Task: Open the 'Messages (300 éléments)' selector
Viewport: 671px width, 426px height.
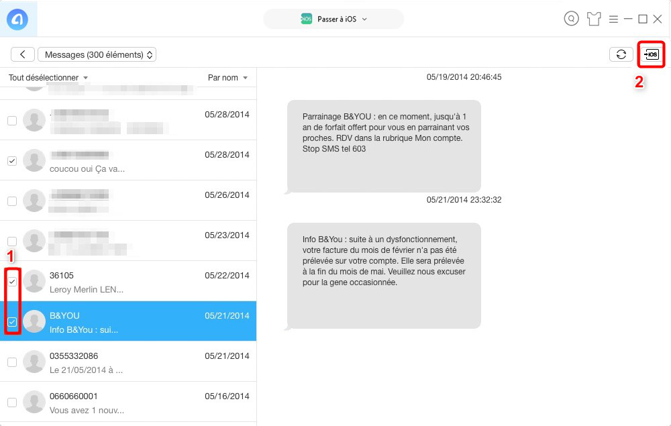Action: (97, 54)
